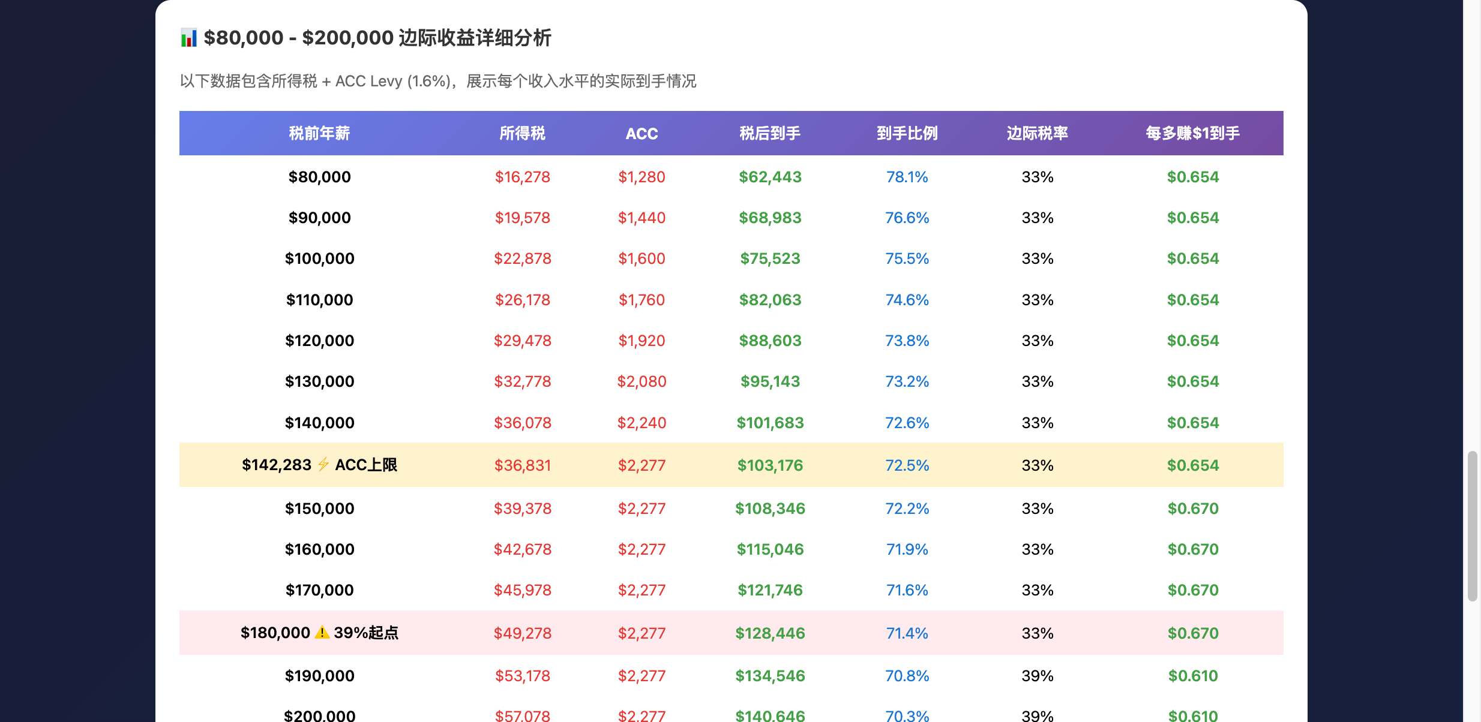Click the $80,000 salary cell
Image resolution: width=1481 pixels, height=722 pixels.
(319, 176)
